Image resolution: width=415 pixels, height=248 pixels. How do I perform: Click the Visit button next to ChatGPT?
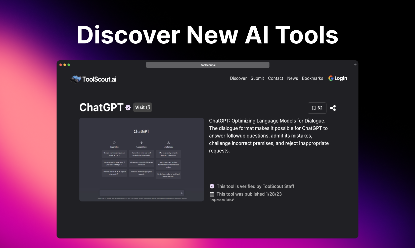tap(143, 107)
